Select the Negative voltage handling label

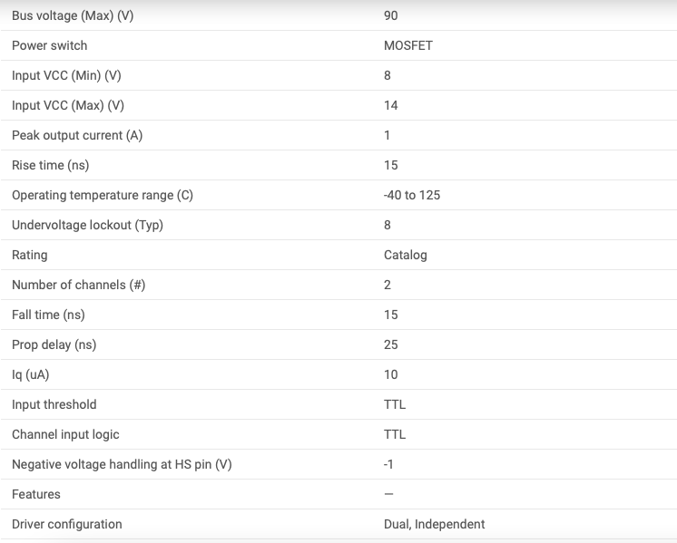coord(122,464)
